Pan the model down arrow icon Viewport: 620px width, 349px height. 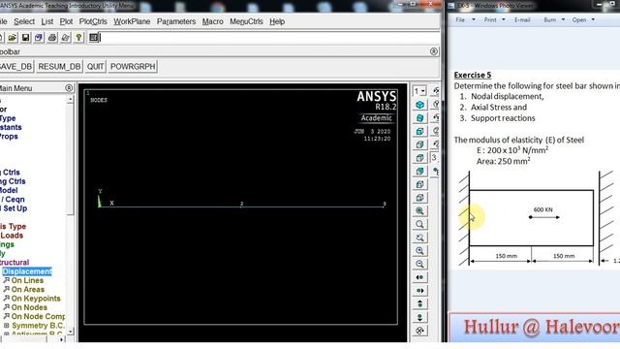419,317
